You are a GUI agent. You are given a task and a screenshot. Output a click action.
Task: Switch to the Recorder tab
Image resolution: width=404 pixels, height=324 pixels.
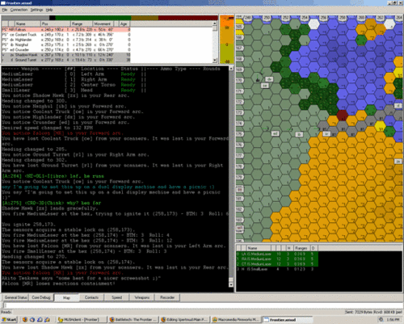click(167, 297)
